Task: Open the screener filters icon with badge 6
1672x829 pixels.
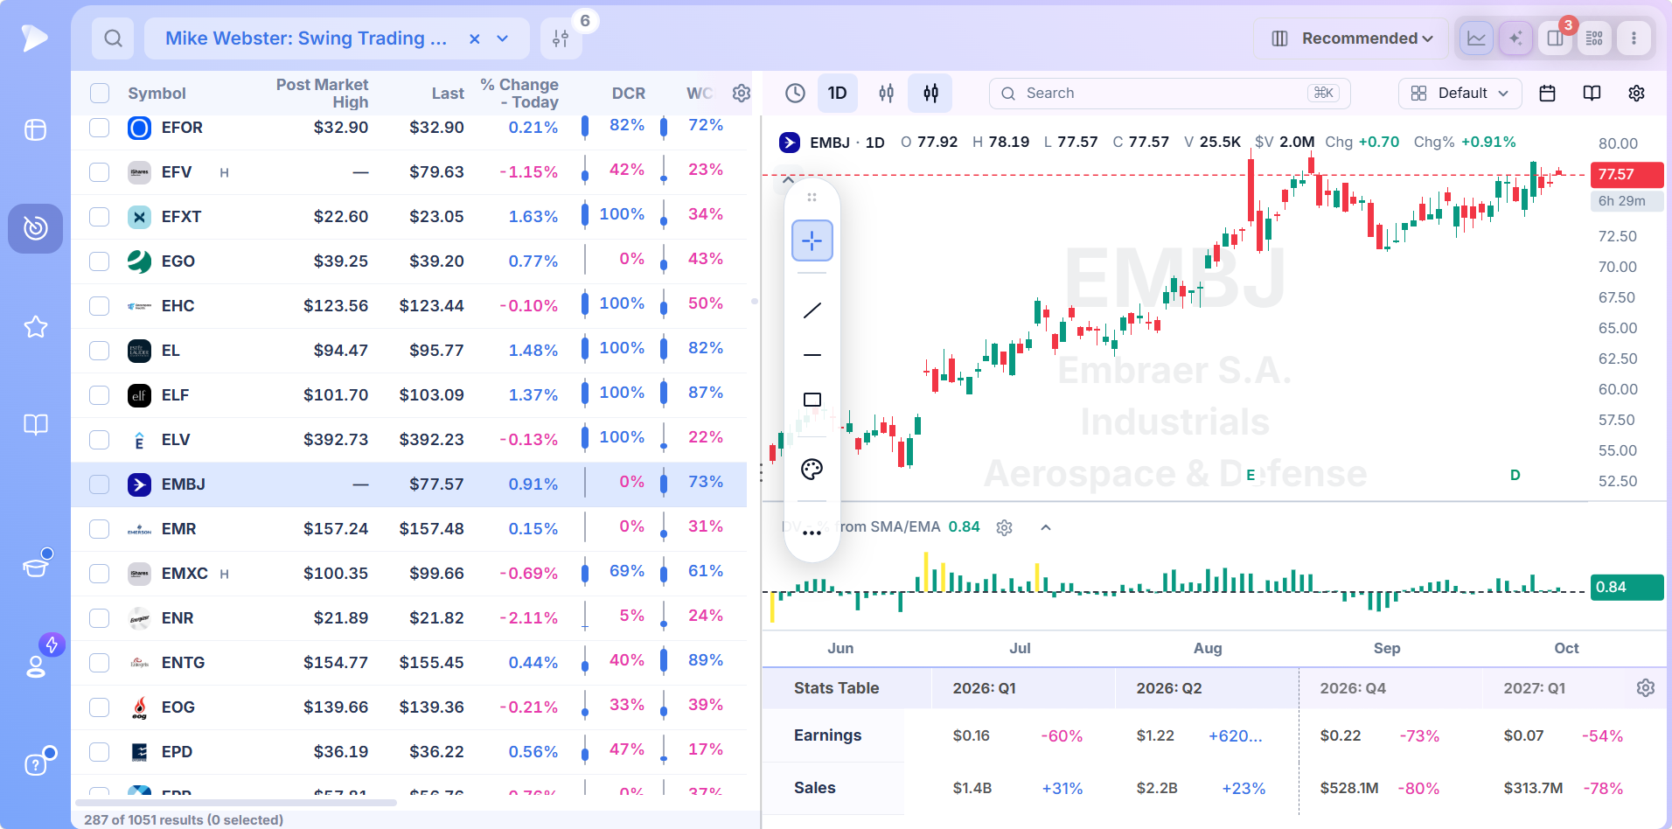Action: 561,38
